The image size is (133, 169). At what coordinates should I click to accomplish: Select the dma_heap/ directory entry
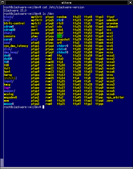pos(11,53)
